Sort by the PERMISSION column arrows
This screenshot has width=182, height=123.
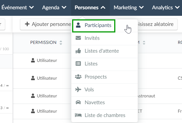coord(61,43)
